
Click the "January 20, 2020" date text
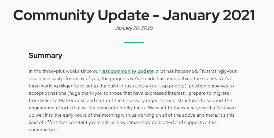click(134, 28)
